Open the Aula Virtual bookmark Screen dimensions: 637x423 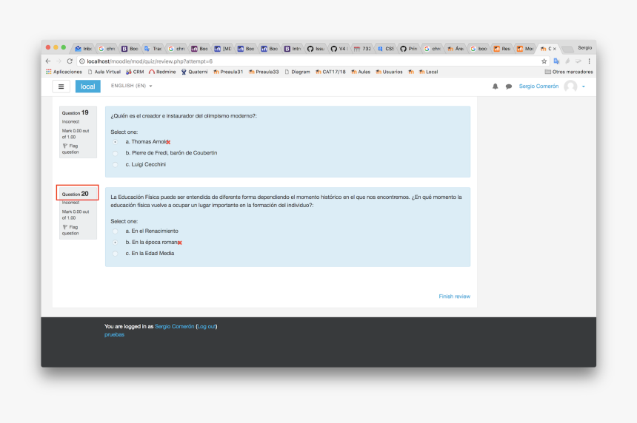[104, 72]
